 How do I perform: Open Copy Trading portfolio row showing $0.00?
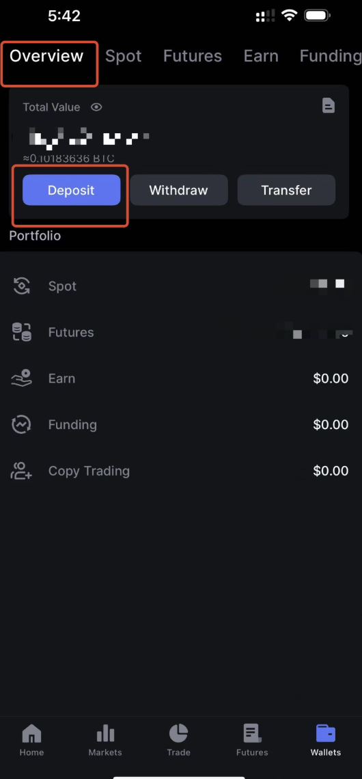[181, 471]
